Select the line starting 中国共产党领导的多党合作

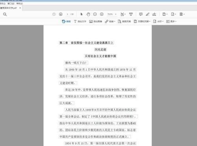tap(95, 137)
